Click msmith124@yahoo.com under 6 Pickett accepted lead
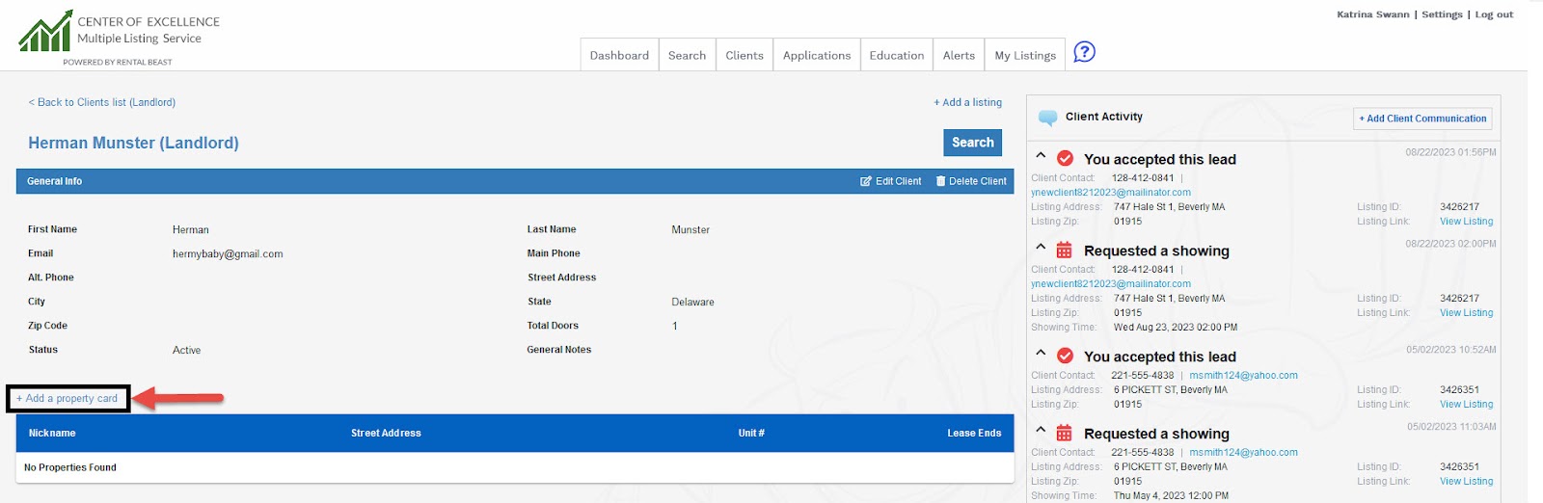1543x503 pixels. [1243, 376]
